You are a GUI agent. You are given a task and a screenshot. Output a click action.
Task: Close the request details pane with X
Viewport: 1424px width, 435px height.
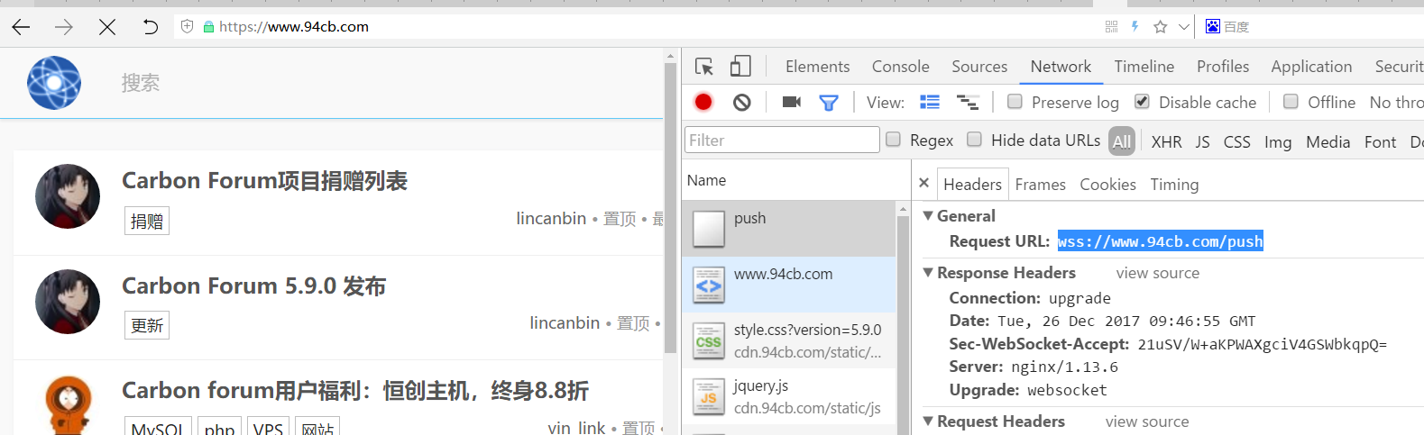(923, 183)
